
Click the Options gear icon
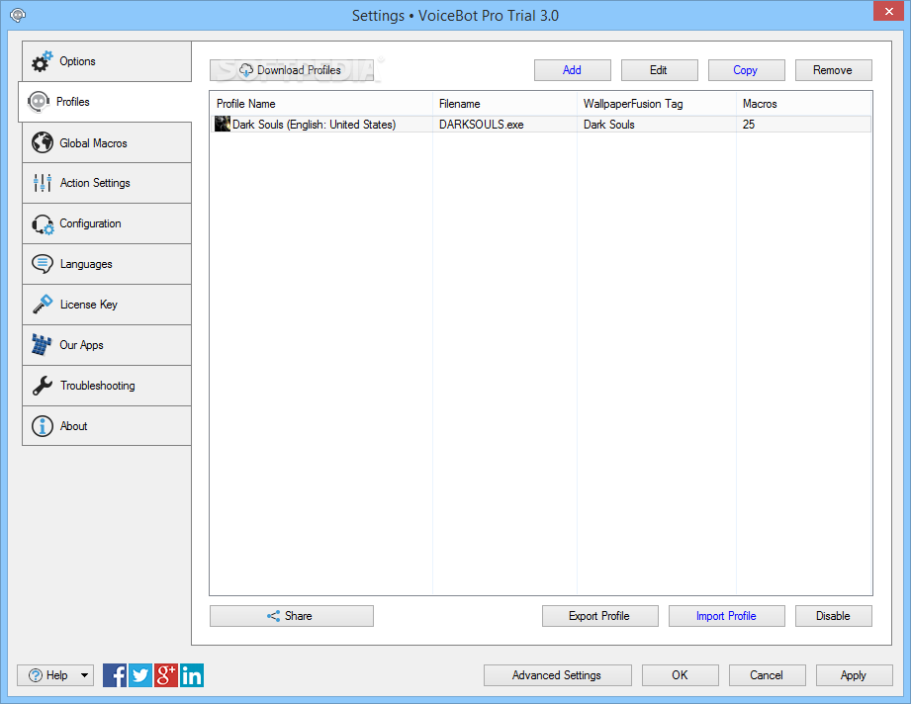click(x=42, y=61)
